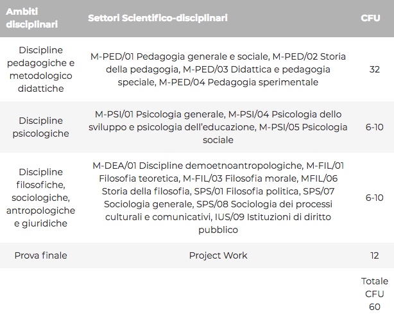
Task: Select the cell showing 32 CFU
Action: (375, 69)
